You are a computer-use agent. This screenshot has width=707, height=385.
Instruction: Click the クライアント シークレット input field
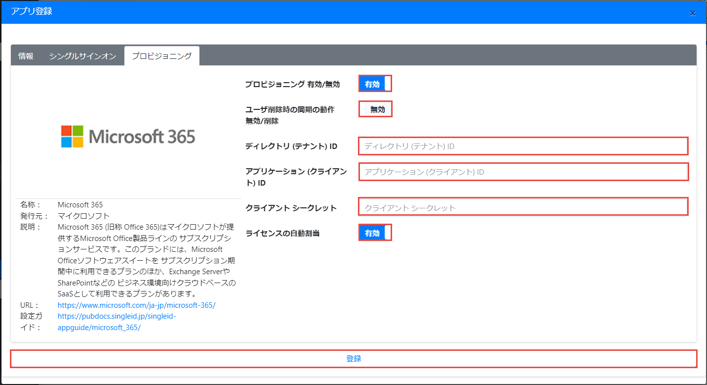523,208
